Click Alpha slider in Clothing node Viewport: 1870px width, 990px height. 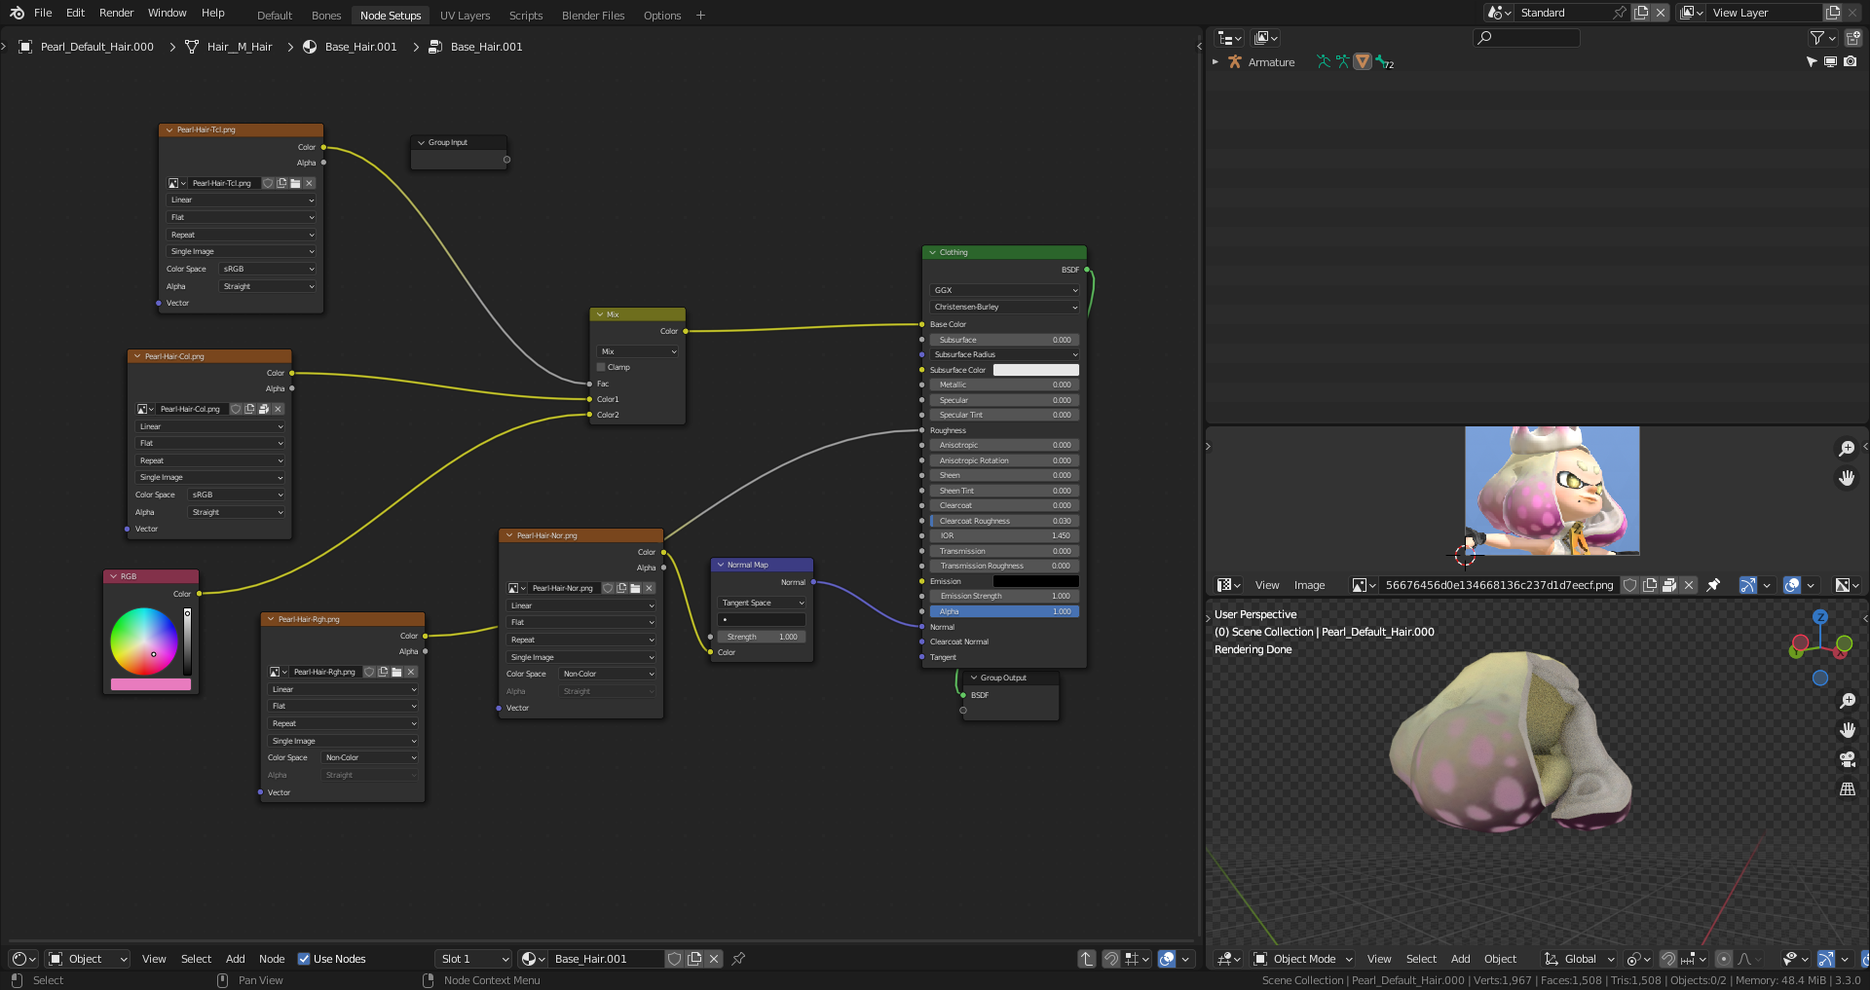coord(1004,611)
